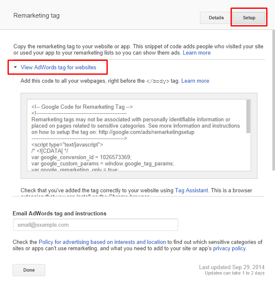
Task: Click View AdWords tag for websites link
Action: [x=58, y=68]
